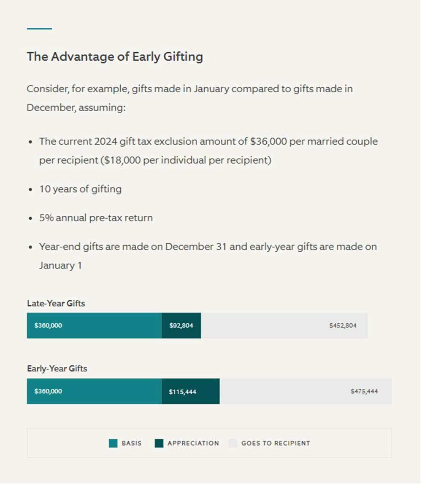Screen dimensions: 422x484
Task: Click the 10 years of gifting bullet
Action: point(80,189)
